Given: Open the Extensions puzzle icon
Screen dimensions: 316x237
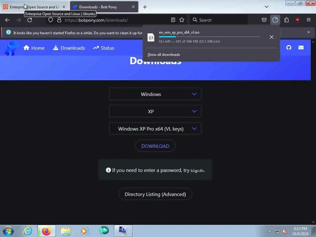Looking at the screenshot, I should 286,20.
